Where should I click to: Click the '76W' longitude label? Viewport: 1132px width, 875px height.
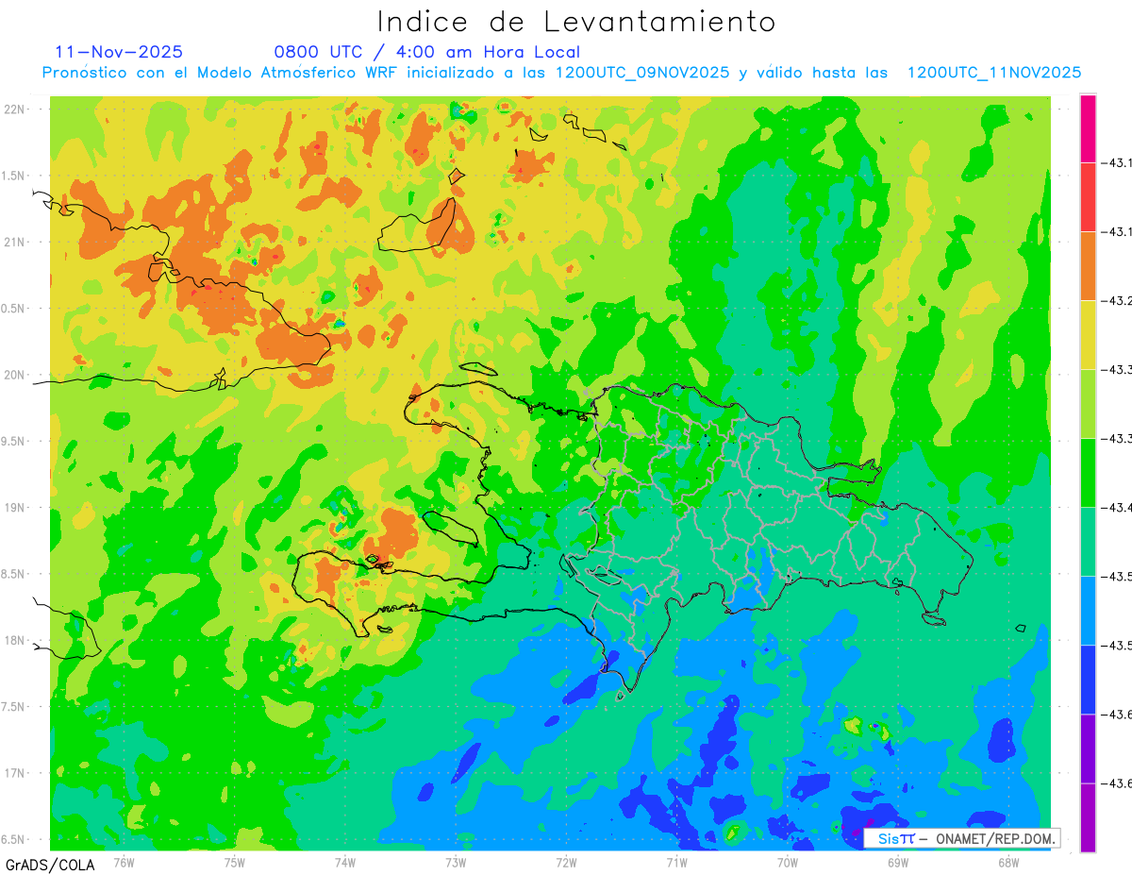(124, 862)
